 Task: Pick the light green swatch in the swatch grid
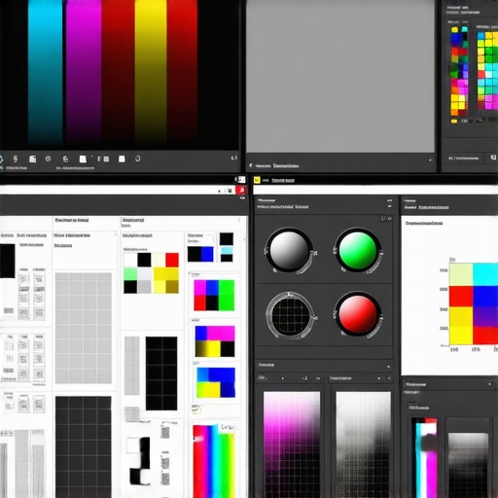point(130,273)
